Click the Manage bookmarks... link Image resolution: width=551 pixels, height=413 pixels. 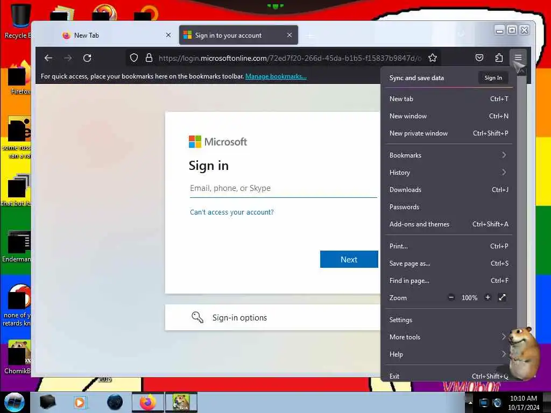(x=276, y=76)
